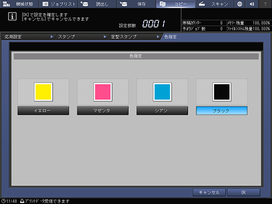The image size is (272, 204).
Task: Click the arrow after 応用設定 breadcrumb
Action: pos(52,37)
